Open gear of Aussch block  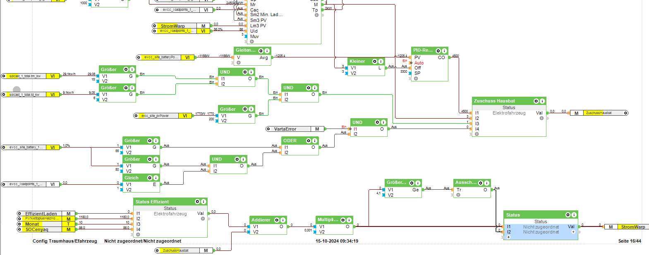(481, 183)
